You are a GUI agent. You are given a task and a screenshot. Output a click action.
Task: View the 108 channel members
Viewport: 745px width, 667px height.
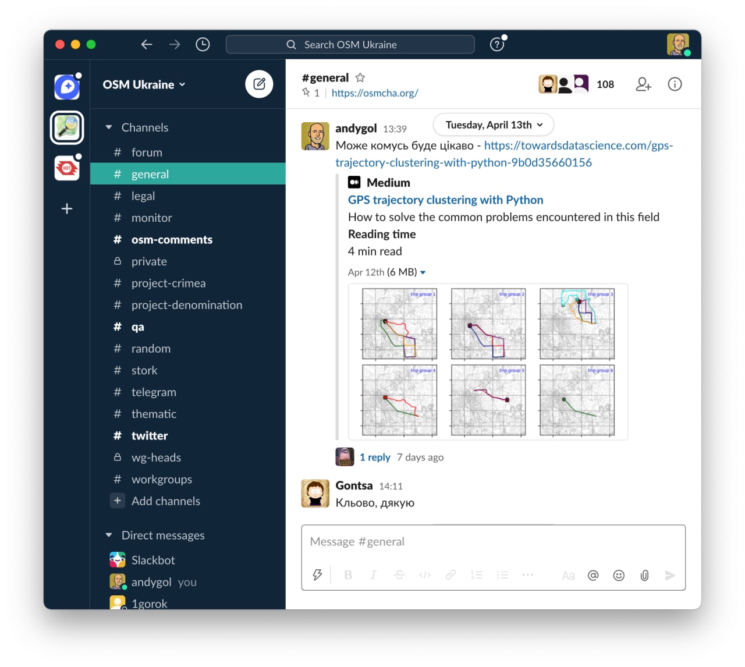click(576, 84)
